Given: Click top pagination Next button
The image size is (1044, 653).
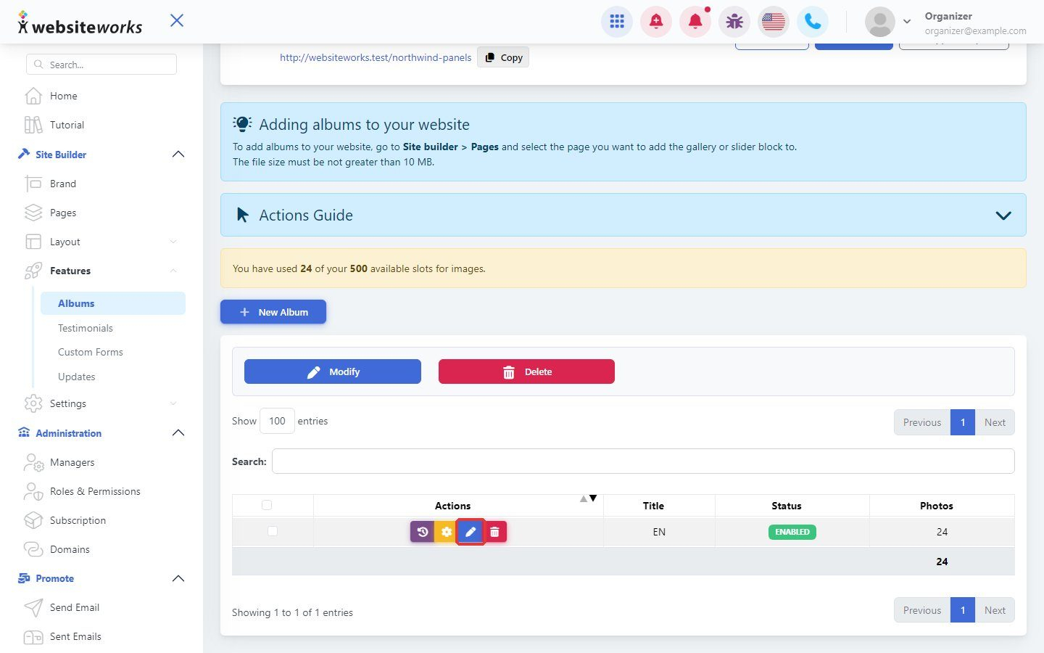Looking at the screenshot, I should click(995, 422).
